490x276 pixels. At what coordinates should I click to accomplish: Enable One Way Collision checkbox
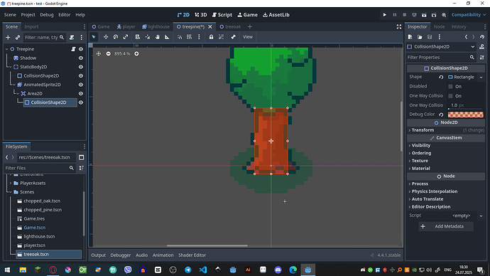[x=450, y=96]
